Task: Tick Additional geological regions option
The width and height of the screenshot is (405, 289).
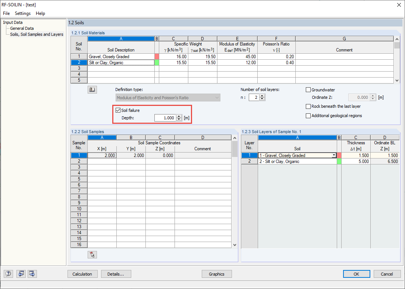Action: 308,116
